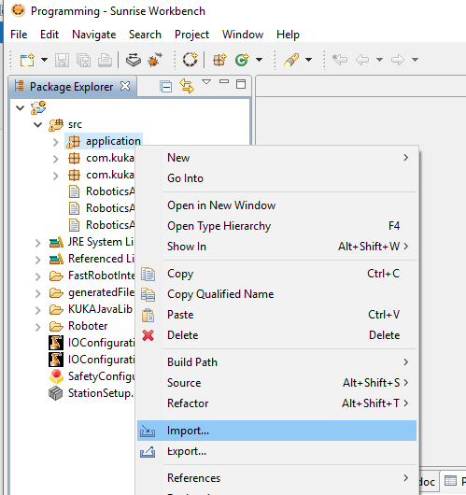
Task: Open the Project menu
Action: click(191, 35)
